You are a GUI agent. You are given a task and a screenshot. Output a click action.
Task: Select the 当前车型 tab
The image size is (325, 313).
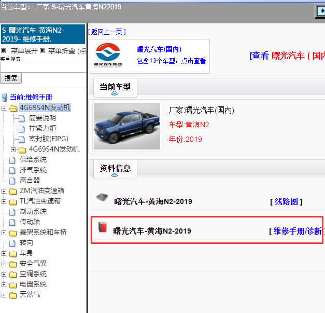point(115,88)
